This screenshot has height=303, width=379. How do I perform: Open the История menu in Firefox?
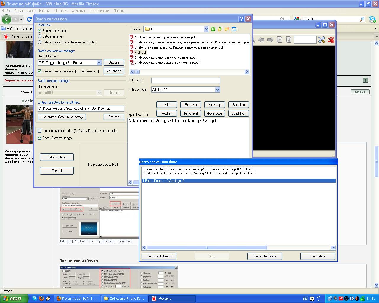pyautogui.click(x=61, y=11)
